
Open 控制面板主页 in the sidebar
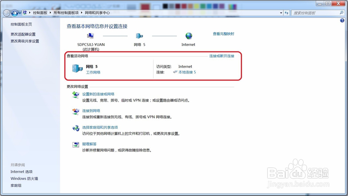[21, 24]
